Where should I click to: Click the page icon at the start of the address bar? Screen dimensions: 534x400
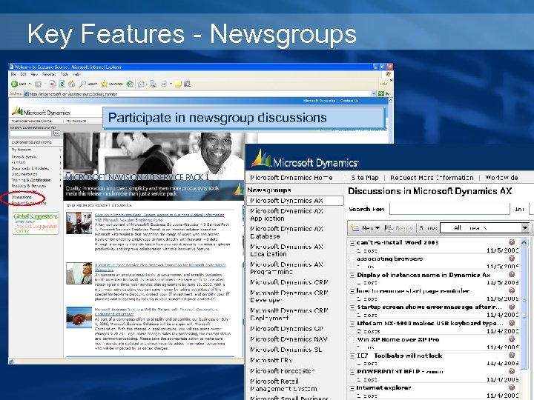coord(26,94)
